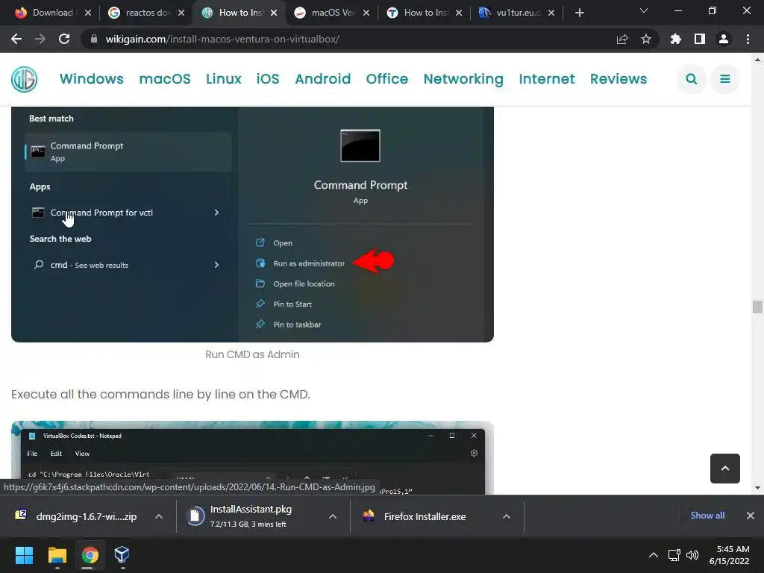Close the macOS Ven tab
The height and width of the screenshot is (573, 764).
click(366, 13)
